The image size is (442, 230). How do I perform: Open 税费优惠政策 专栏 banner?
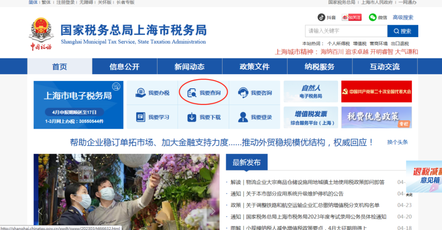click(377, 117)
